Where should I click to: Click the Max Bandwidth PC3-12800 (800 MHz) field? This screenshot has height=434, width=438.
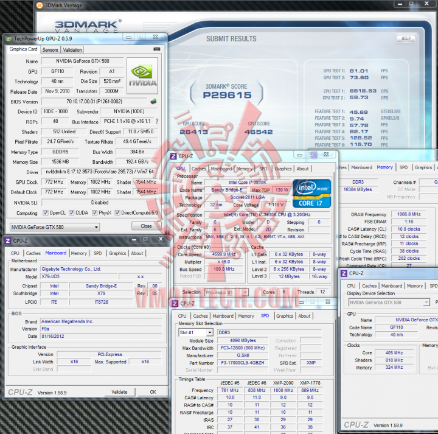click(243, 348)
